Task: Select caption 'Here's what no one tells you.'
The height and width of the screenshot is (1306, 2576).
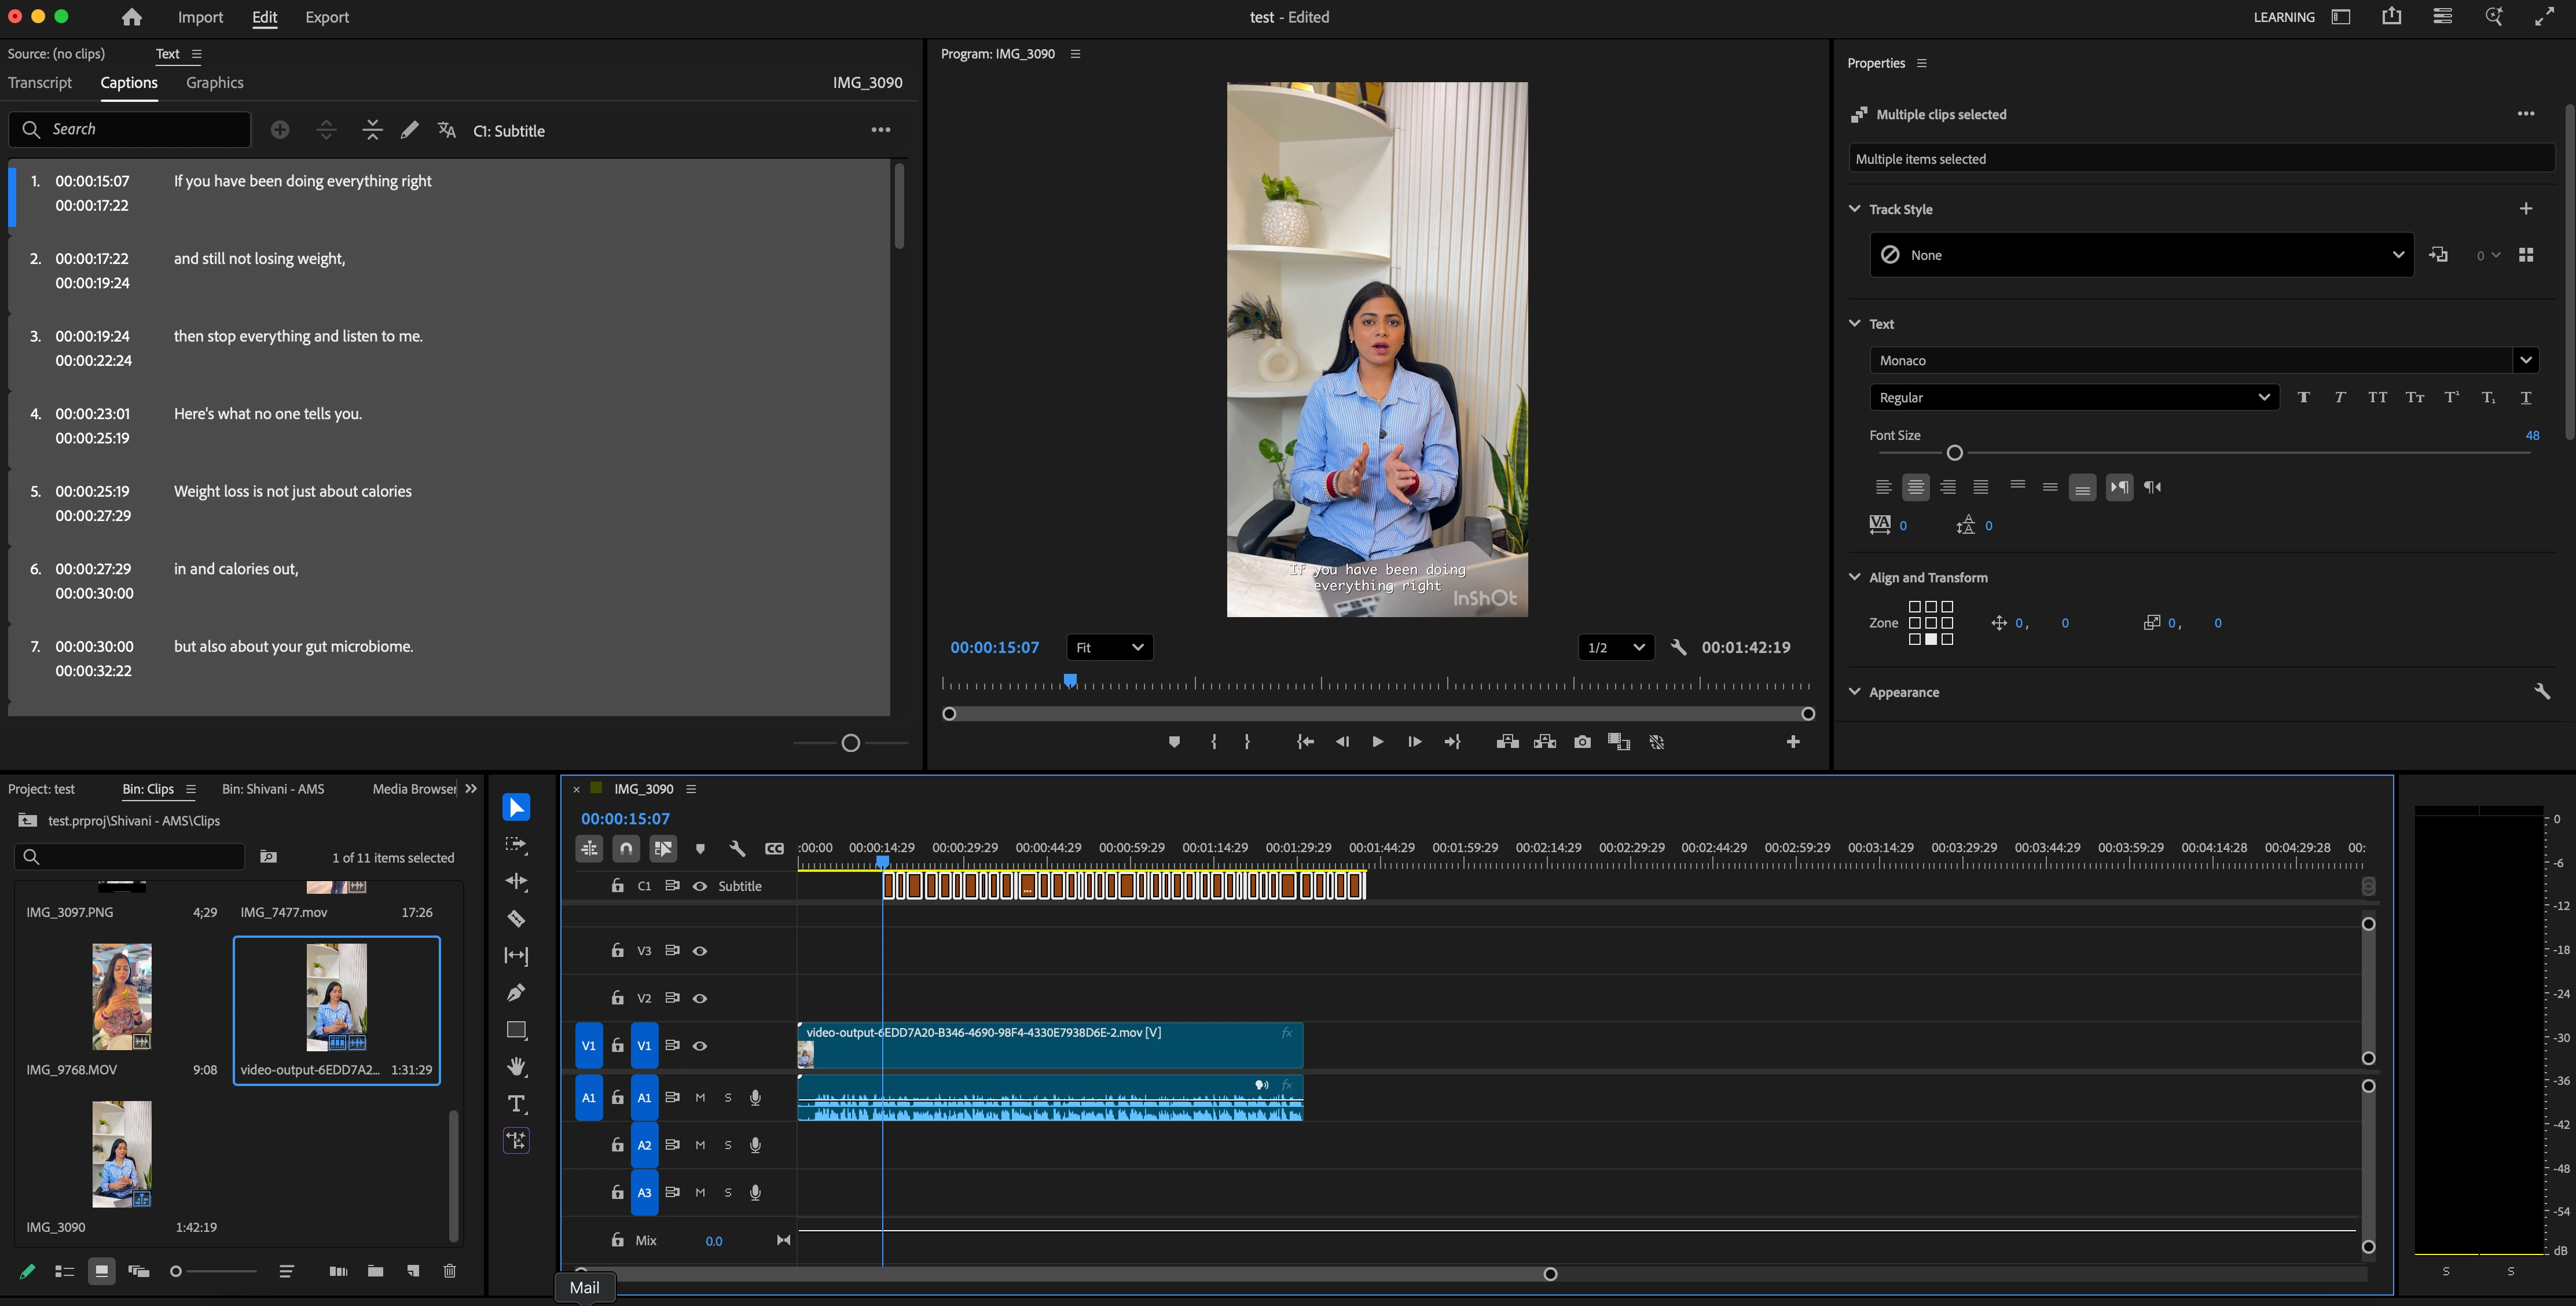Action: 268,414
